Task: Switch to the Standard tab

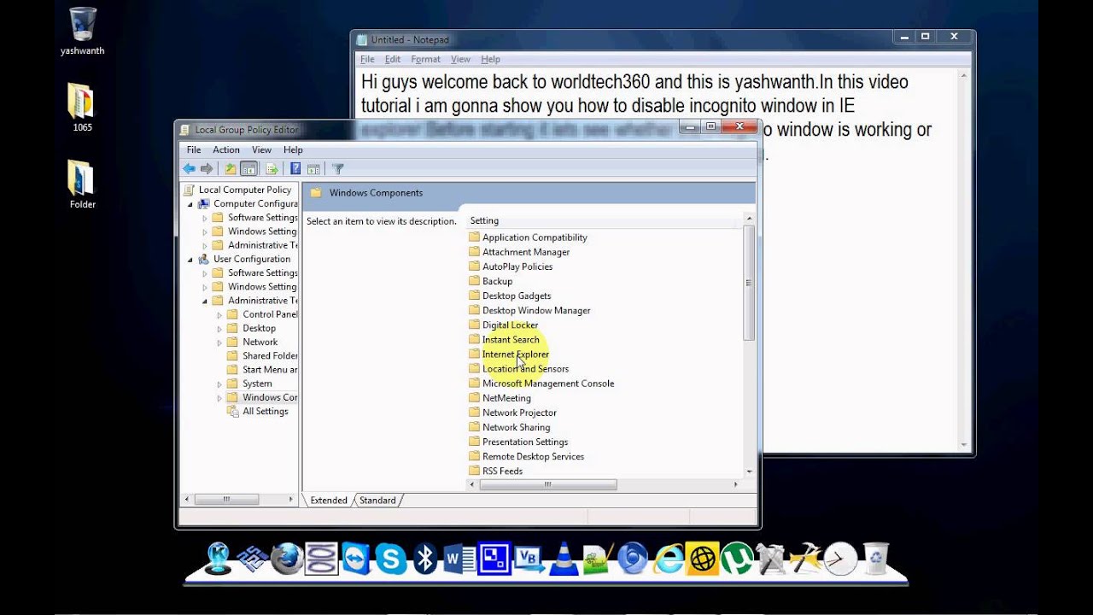Action: [x=377, y=501]
